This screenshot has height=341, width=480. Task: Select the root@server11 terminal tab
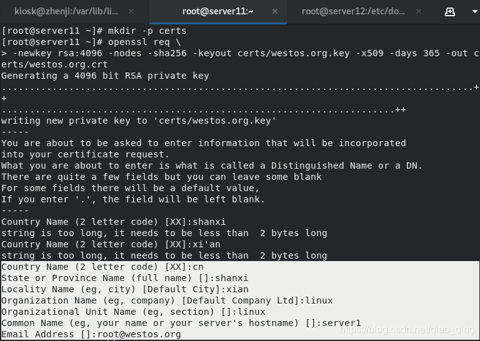click(x=217, y=12)
